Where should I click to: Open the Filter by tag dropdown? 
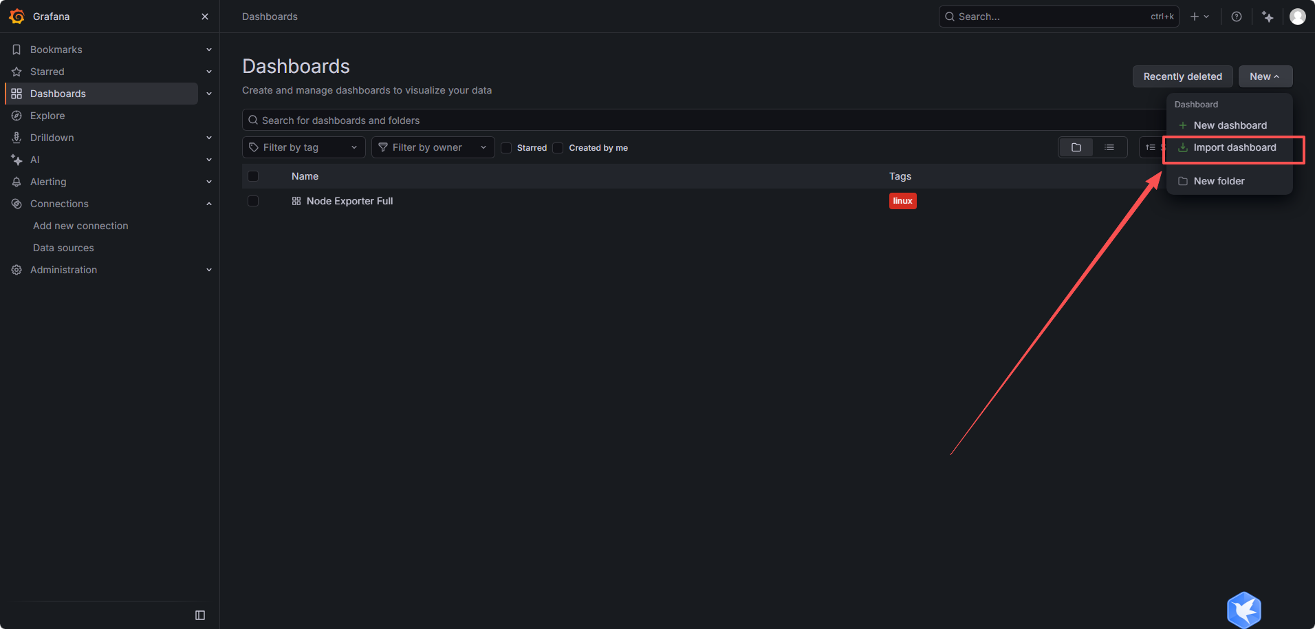pos(303,147)
